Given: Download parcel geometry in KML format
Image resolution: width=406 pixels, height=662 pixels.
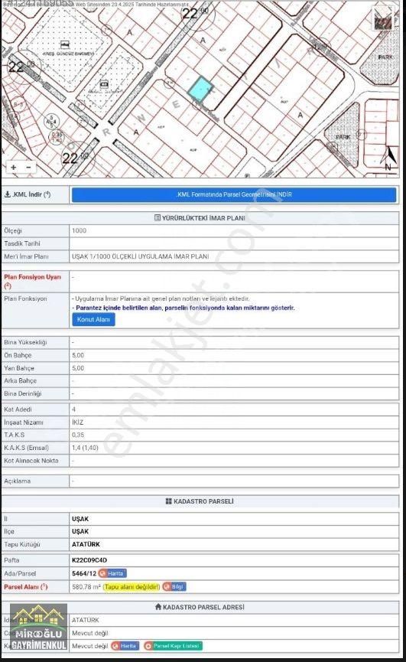Looking at the screenshot, I should tap(234, 194).
